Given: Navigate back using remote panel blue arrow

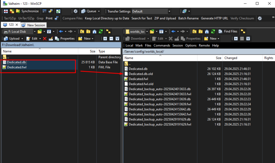Looking at the screenshot, I should pos(174,32).
